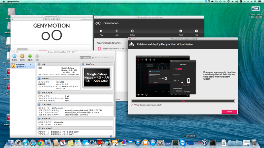Launch Google Chrome from the Dock

(x=41, y=143)
